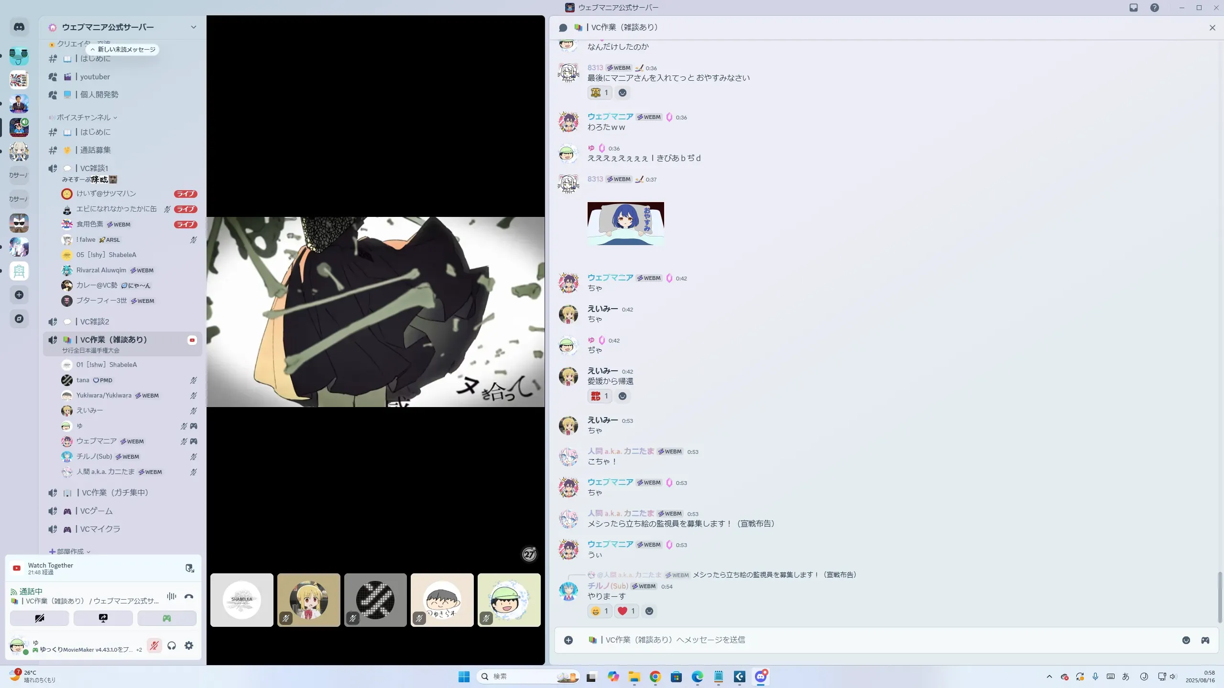Open the inbox icon in title bar
The height and width of the screenshot is (688, 1224).
tap(1133, 8)
